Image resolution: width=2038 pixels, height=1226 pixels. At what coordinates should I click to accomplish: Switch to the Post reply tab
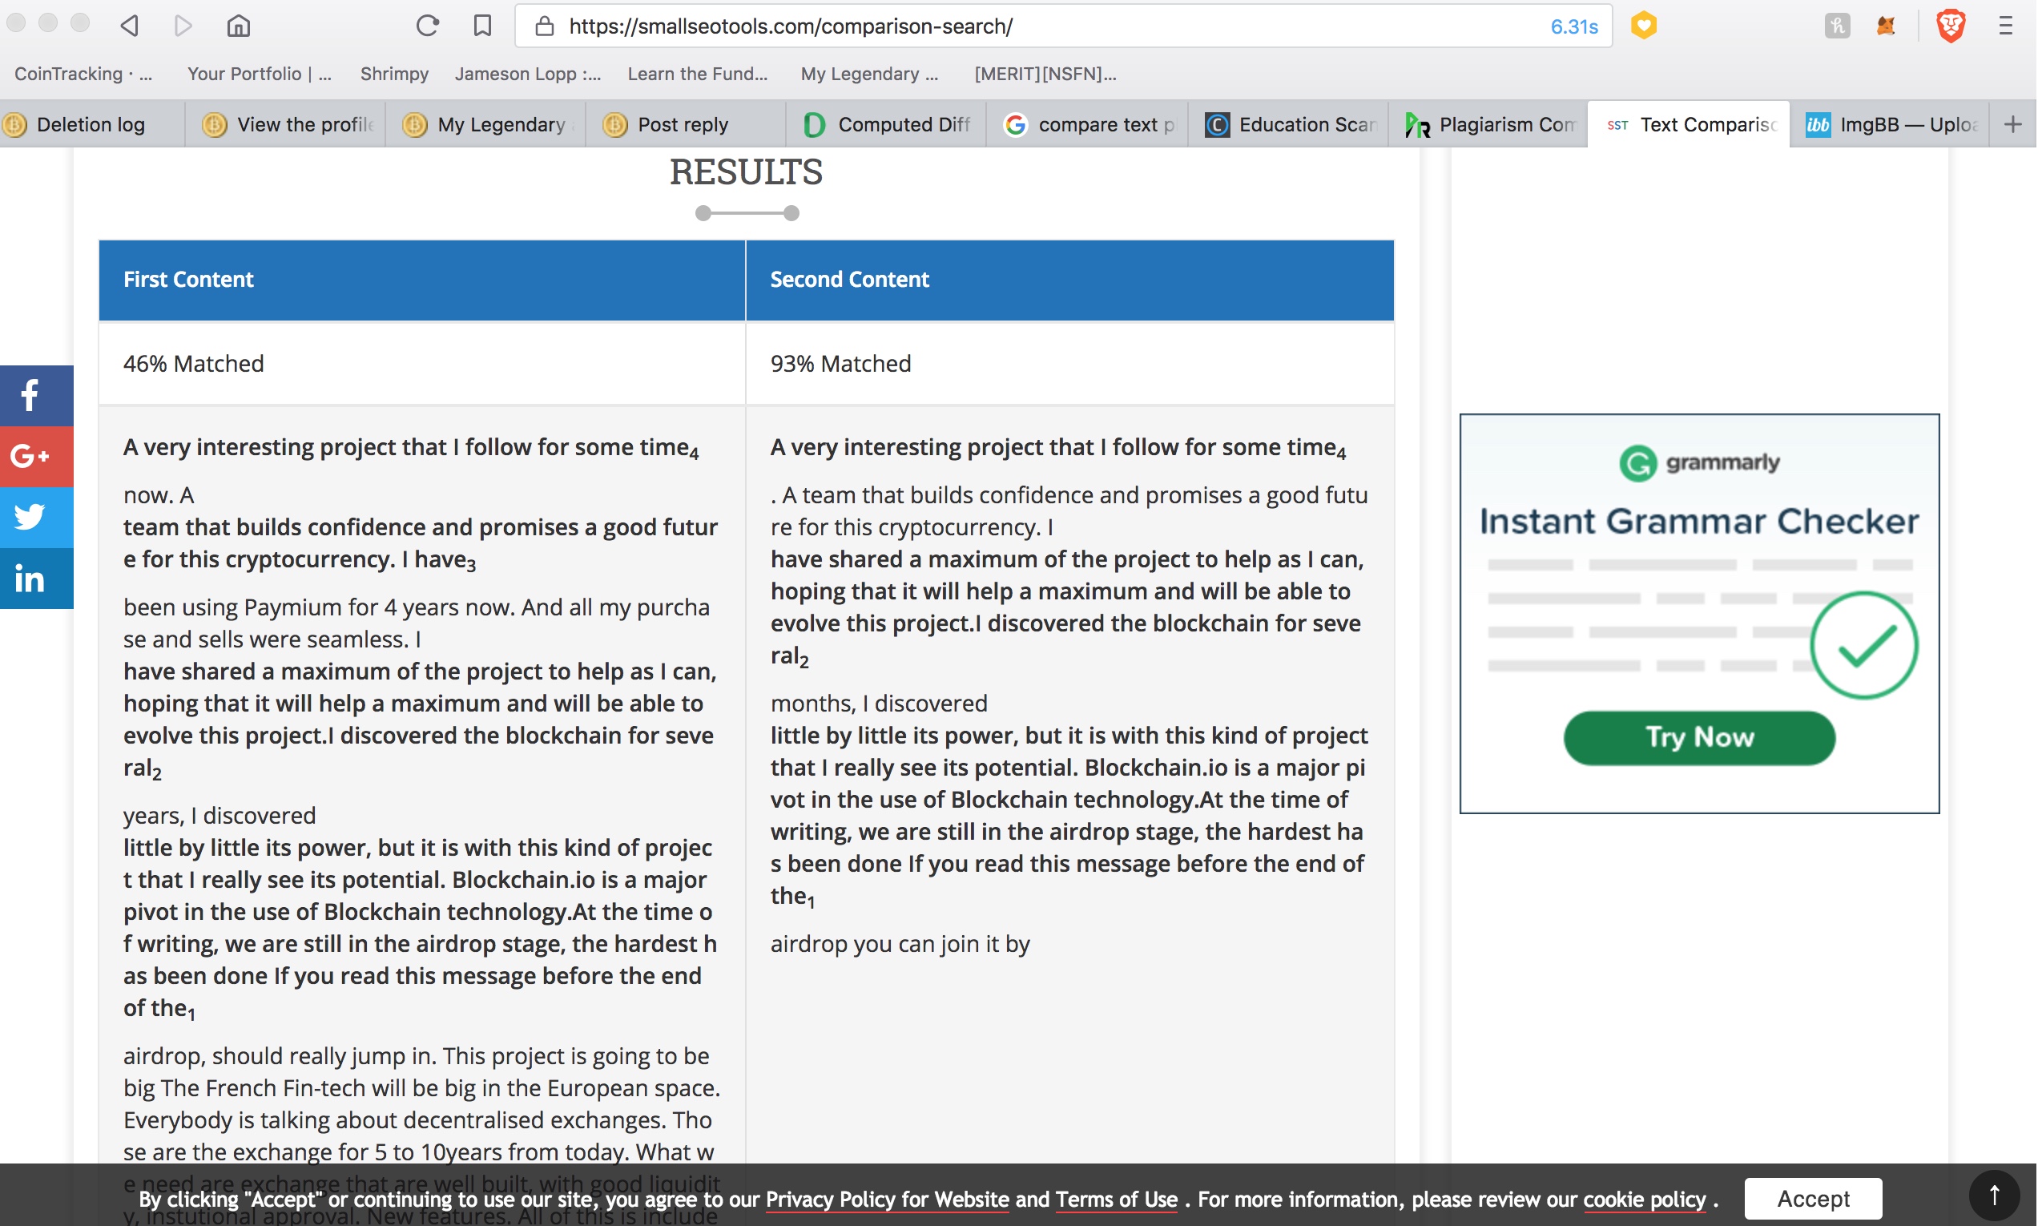[687, 124]
